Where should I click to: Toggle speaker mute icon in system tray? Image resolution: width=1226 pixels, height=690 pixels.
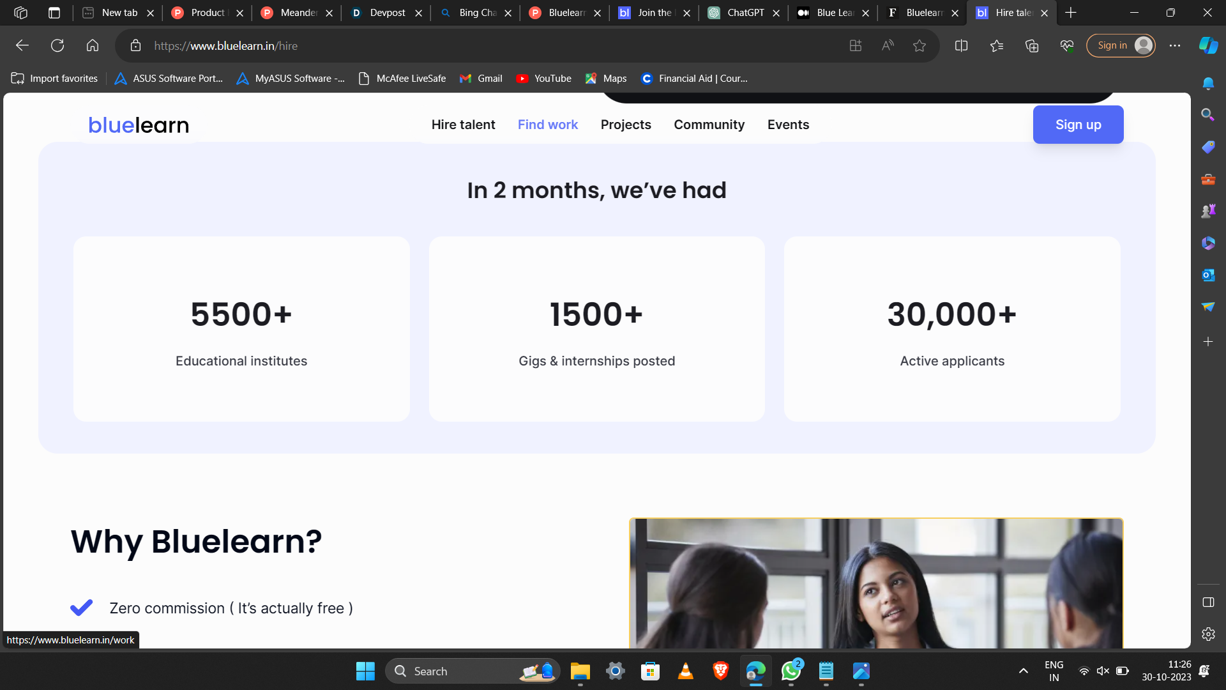tap(1103, 671)
